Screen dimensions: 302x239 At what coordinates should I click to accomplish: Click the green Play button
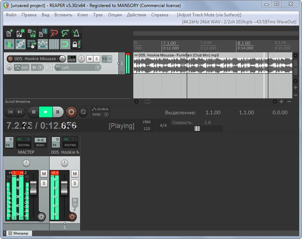46,112
